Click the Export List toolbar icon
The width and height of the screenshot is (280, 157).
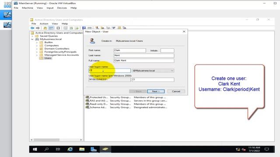(x=77, y=28)
